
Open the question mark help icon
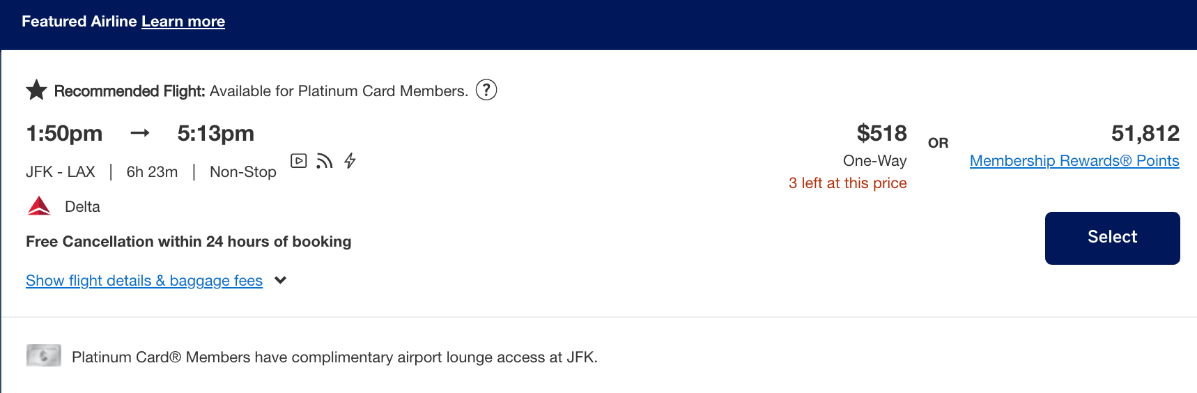pos(486,90)
